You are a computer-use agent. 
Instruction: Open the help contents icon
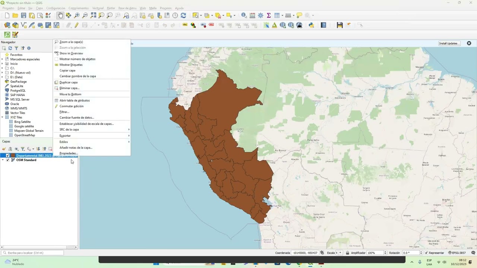323,25
